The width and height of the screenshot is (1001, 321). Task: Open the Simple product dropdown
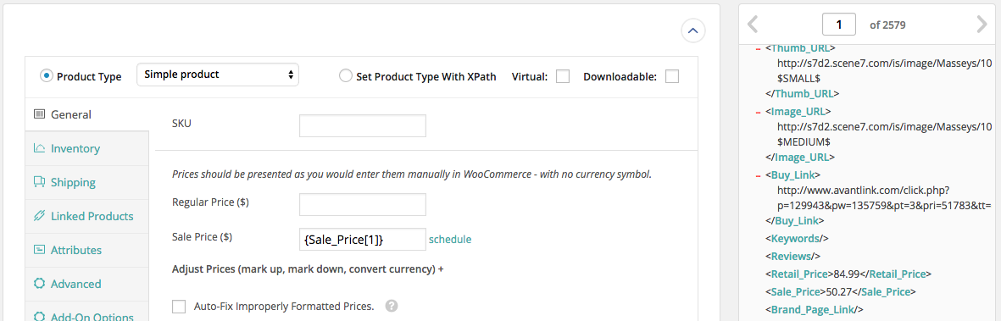click(x=218, y=75)
